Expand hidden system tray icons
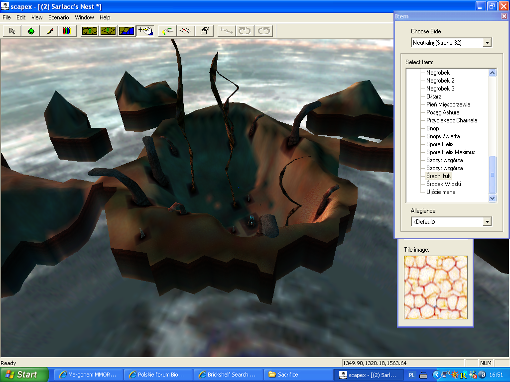 (436, 375)
